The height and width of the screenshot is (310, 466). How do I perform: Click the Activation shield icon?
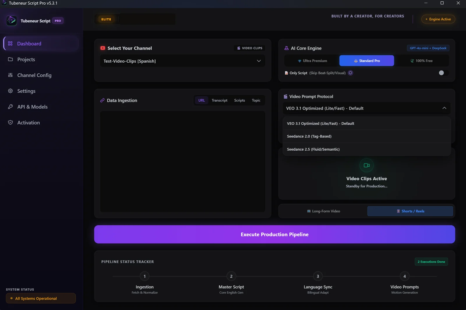pos(10,122)
